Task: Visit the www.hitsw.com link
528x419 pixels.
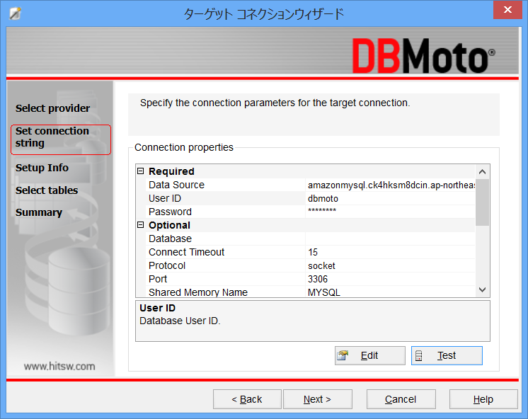Action: pyautogui.click(x=59, y=366)
